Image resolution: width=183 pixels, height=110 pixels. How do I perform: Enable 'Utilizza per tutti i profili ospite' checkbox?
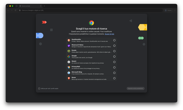pyautogui.click(x=39, y=89)
